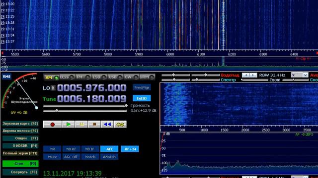318x178 pixels.
Task: Switch to CW mode
Action: click(x=131, y=77)
